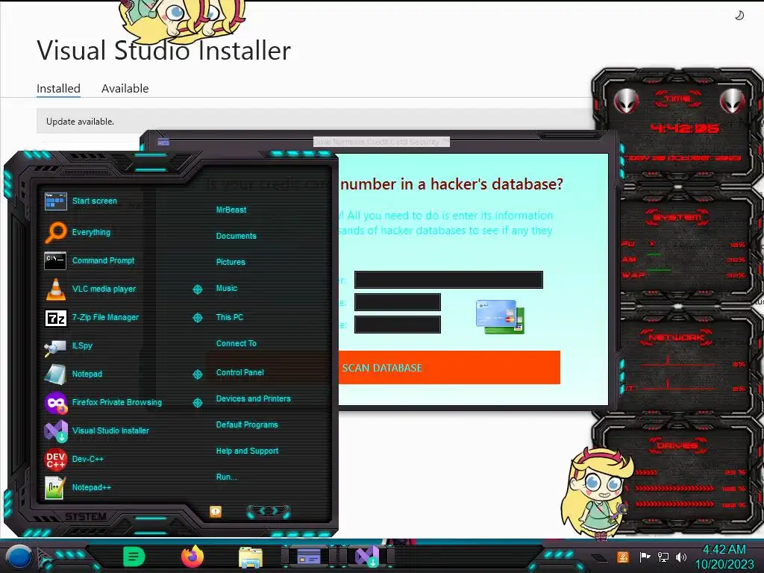764x573 pixels.
Task: Expand Firefox Private Browsing jump list arrow
Action: point(197,402)
